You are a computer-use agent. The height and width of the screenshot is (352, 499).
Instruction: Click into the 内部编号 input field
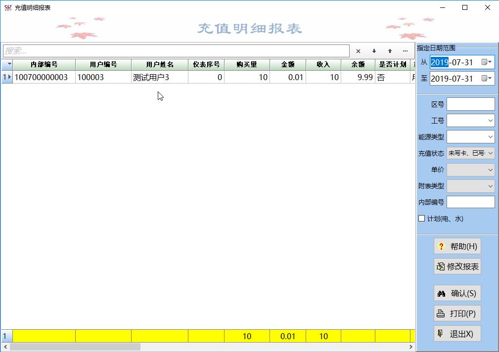pos(470,202)
